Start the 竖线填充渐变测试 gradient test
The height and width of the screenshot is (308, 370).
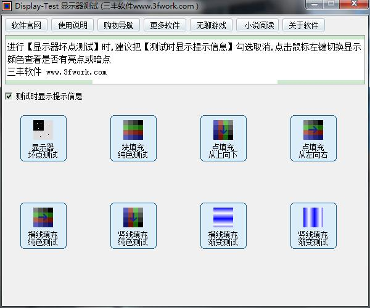point(313,226)
